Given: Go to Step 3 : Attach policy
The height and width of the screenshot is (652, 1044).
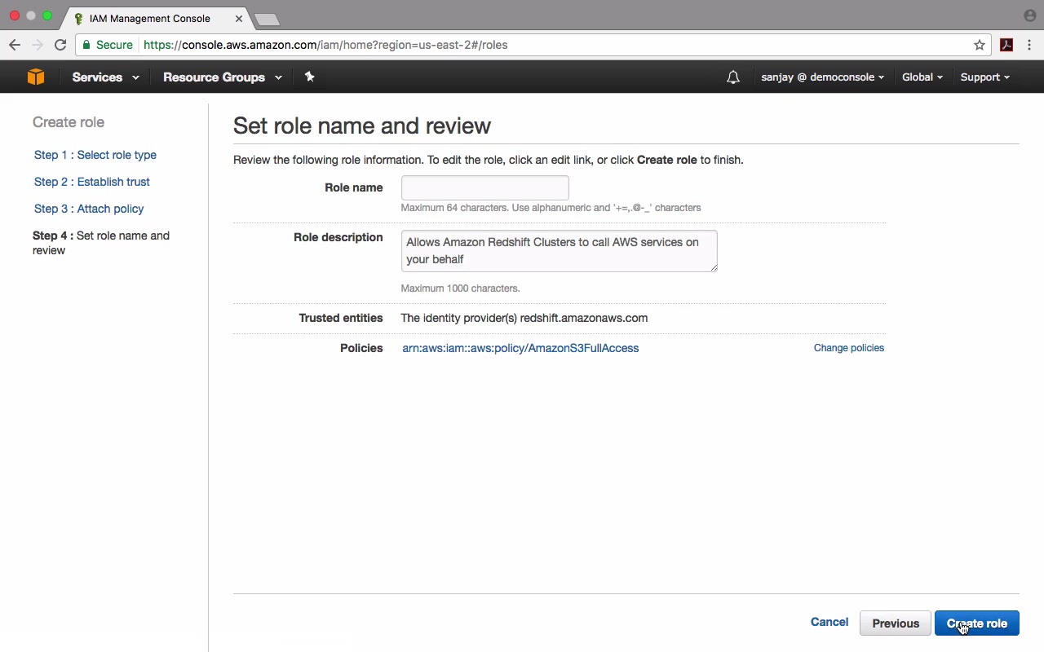Looking at the screenshot, I should pos(89,209).
